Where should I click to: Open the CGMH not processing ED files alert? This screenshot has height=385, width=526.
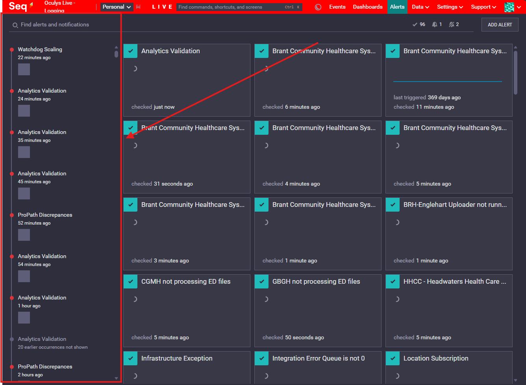coord(186,281)
